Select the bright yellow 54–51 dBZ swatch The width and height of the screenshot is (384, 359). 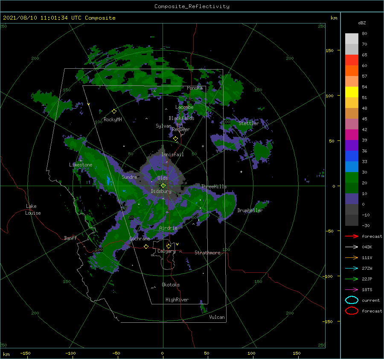(352, 92)
